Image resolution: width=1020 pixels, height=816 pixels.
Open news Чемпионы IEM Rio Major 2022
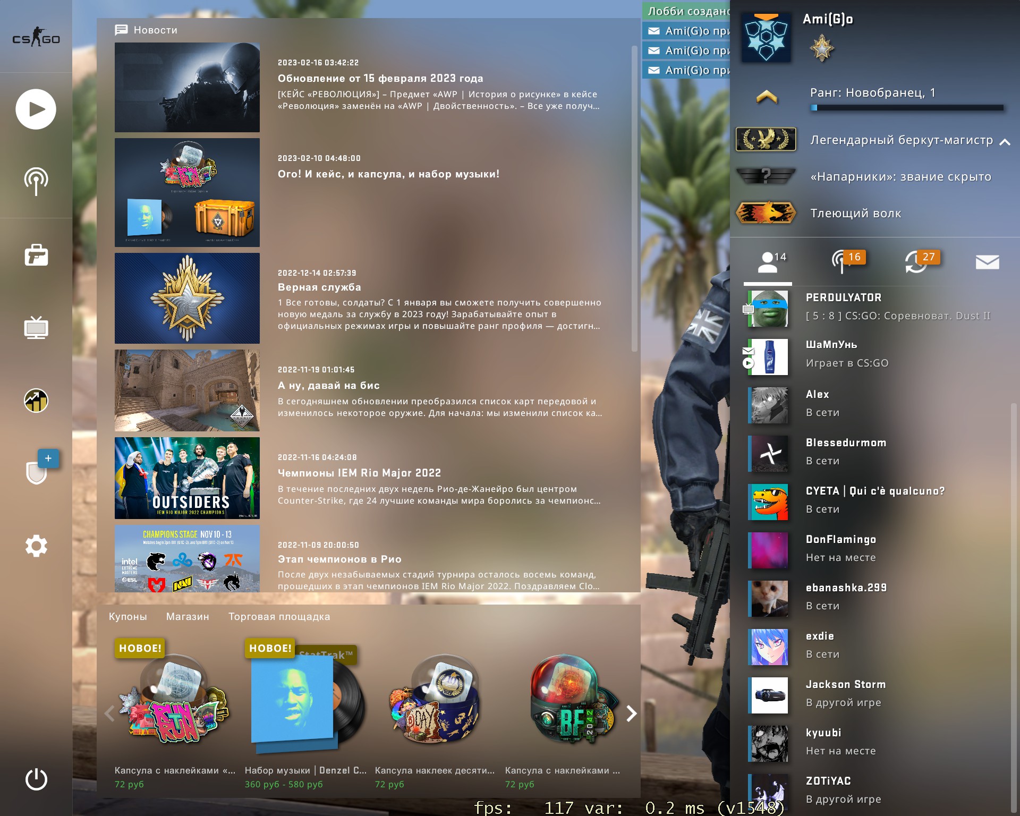click(x=359, y=473)
